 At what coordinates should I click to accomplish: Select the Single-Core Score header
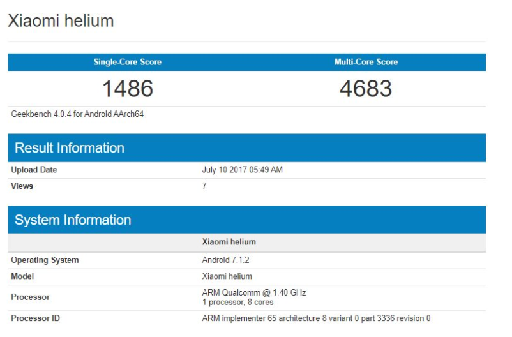(x=128, y=62)
